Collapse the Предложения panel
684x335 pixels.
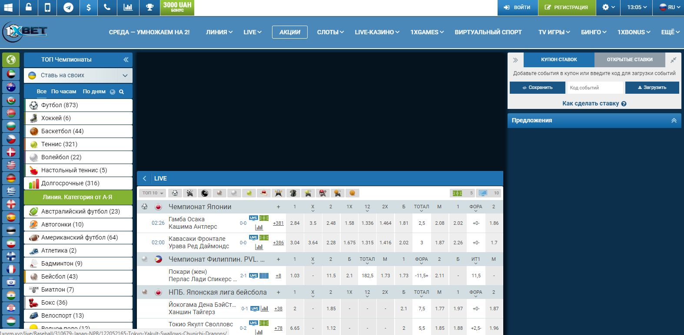tap(674, 120)
